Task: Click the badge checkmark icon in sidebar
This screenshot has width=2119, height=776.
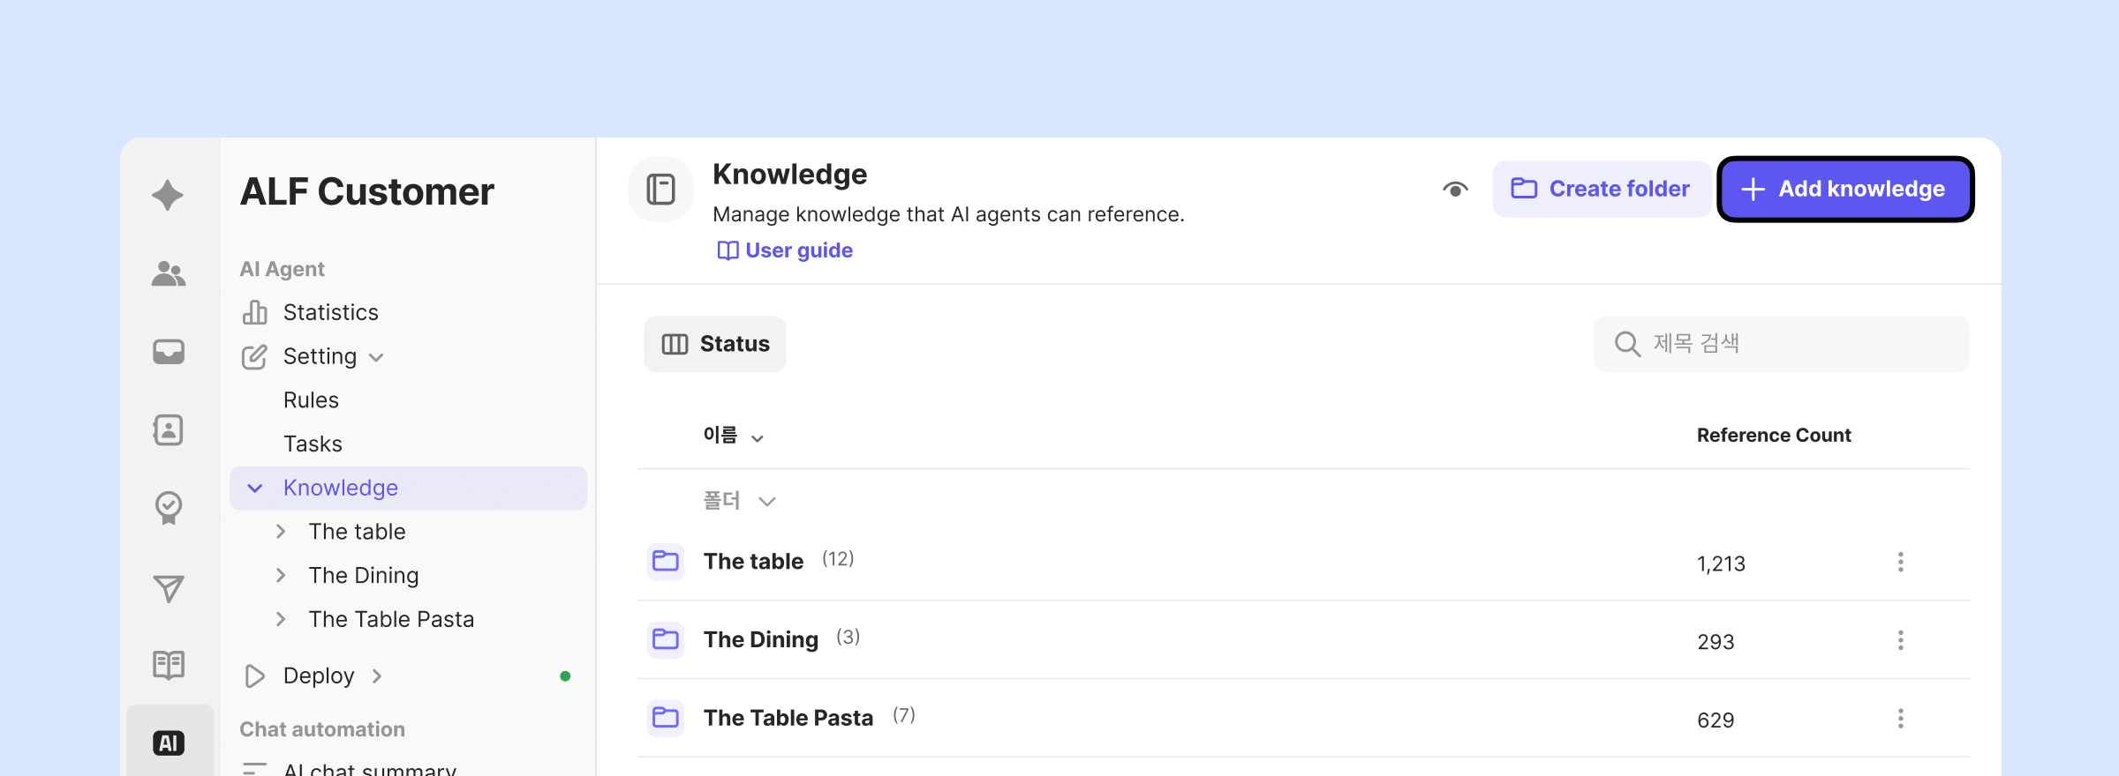Action: coord(168,508)
